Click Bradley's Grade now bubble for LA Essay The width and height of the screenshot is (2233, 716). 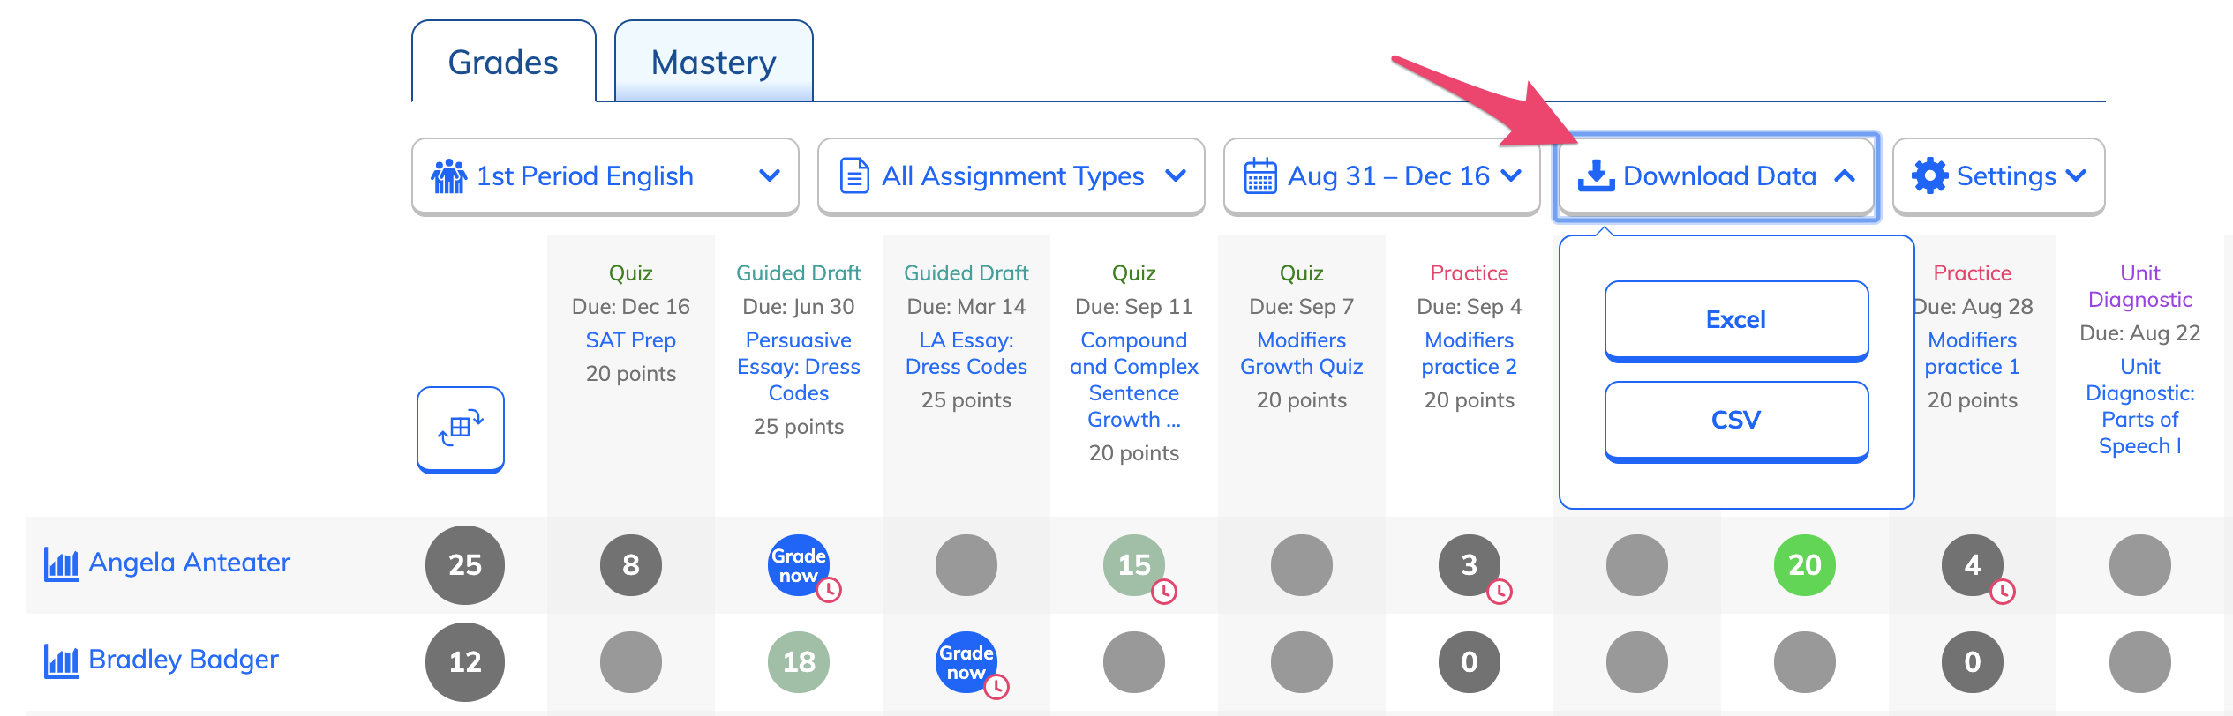966,662
